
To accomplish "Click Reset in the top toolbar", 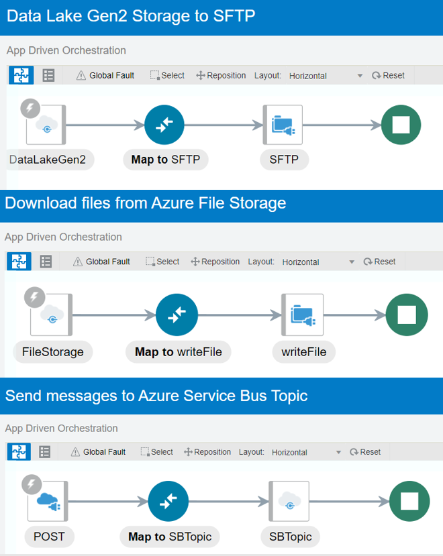I will [388, 75].
